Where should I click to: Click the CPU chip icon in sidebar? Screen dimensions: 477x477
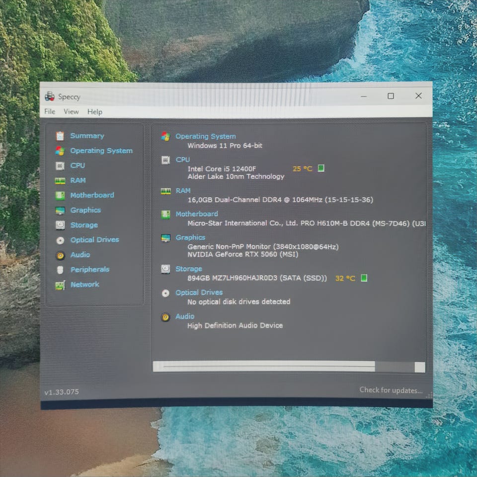[x=60, y=166]
